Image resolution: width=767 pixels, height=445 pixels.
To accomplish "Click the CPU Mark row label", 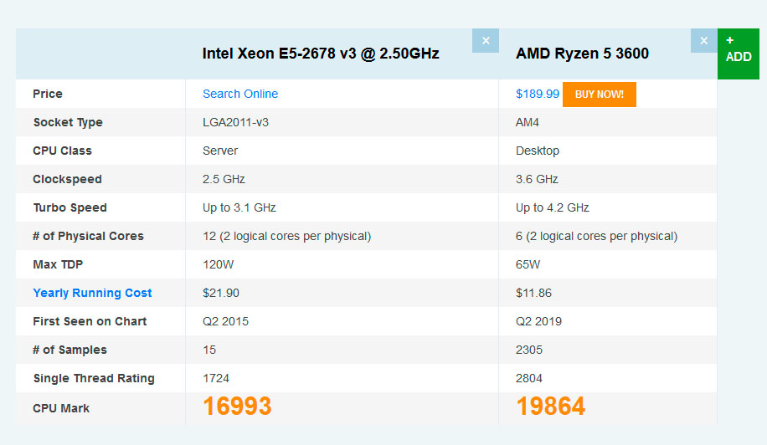I will pyautogui.click(x=61, y=408).
